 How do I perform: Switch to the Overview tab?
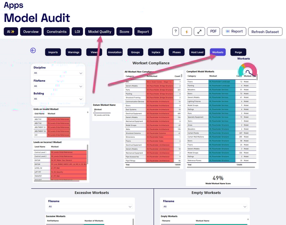click(x=31, y=31)
